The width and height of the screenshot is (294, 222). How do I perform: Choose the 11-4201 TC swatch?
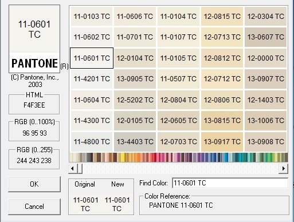click(92, 79)
